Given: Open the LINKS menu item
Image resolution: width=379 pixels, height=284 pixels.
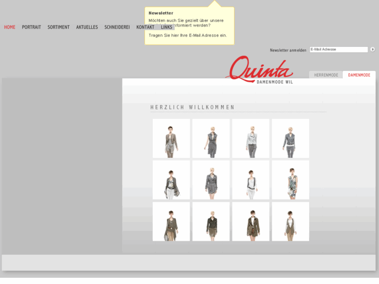Looking at the screenshot, I should tap(166, 27).
